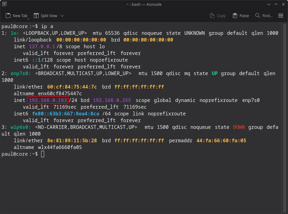Open the Find search tool
Image resolution: width=288 pixels, height=214 pixels.
tap(264, 16)
